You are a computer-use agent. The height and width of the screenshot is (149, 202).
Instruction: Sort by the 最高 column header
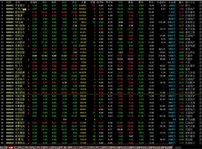click(x=131, y=2)
